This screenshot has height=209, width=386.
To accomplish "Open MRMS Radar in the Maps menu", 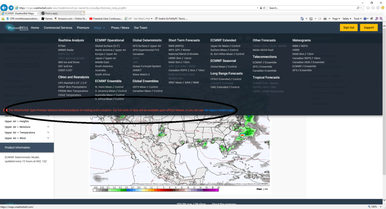I will (x=66, y=50).
